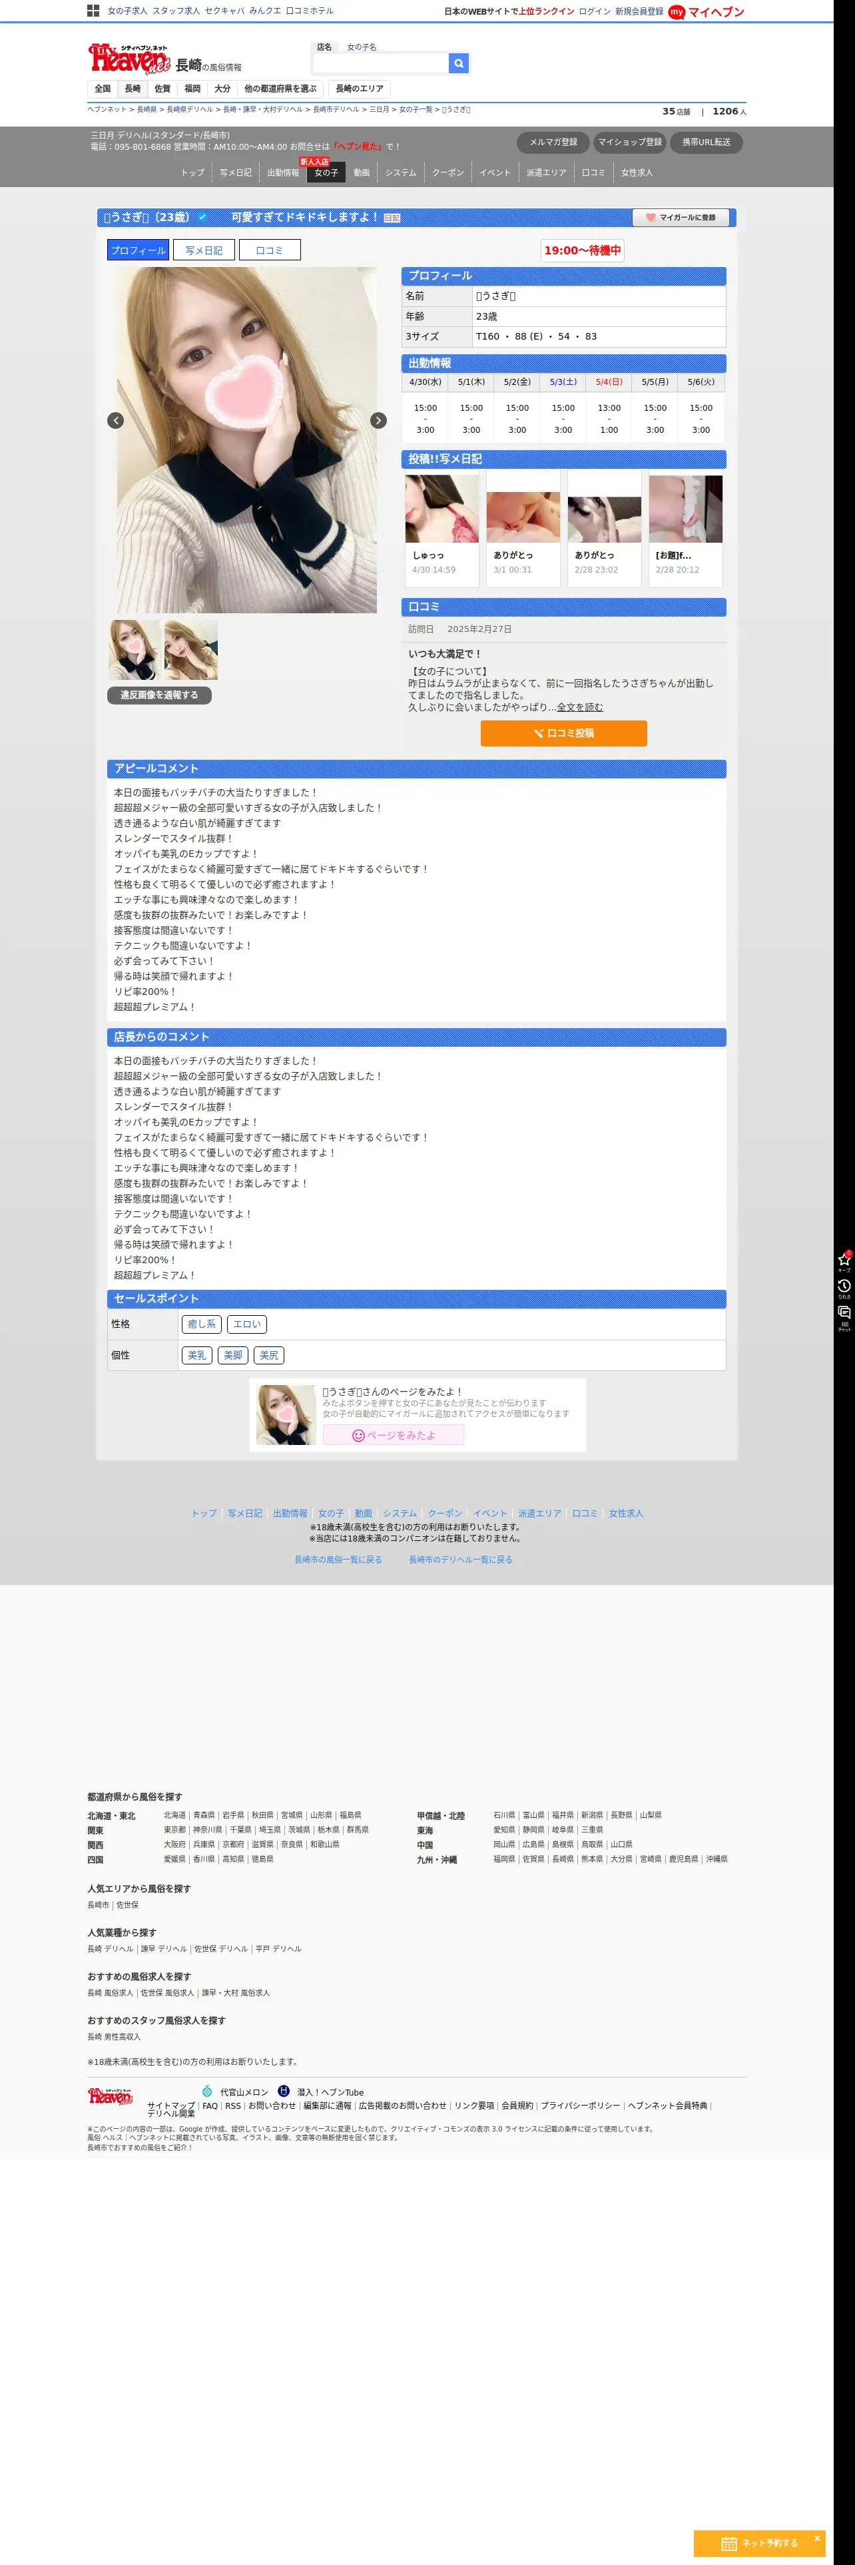Screen dimensions: 855x2565
Task: Open the ログイン link in header
Action: (x=594, y=12)
